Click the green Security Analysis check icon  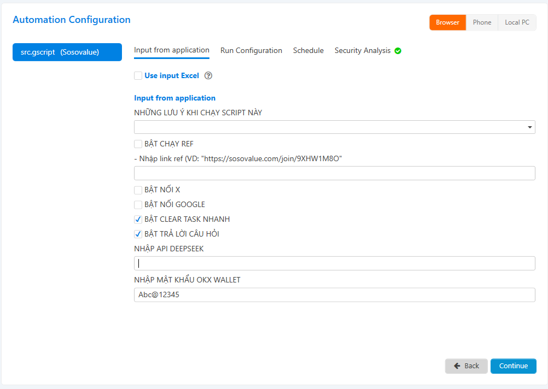click(398, 51)
